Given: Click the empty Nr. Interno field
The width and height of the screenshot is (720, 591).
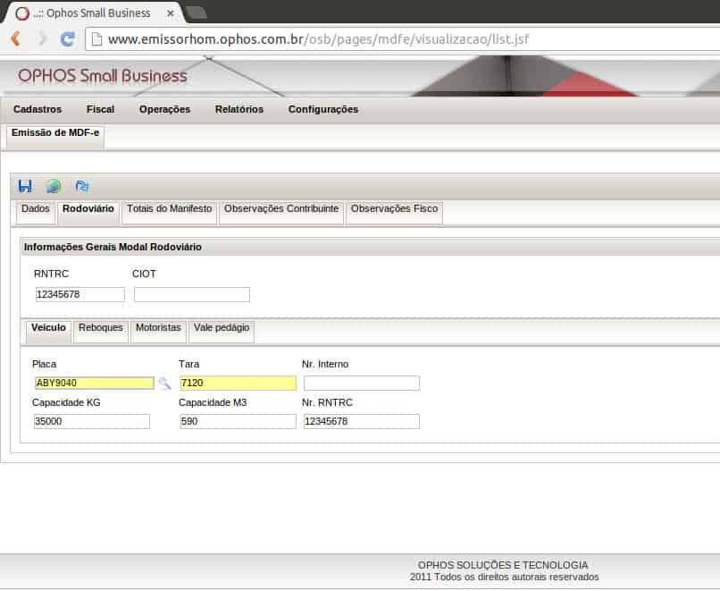Looking at the screenshot, I should point(362,383).
